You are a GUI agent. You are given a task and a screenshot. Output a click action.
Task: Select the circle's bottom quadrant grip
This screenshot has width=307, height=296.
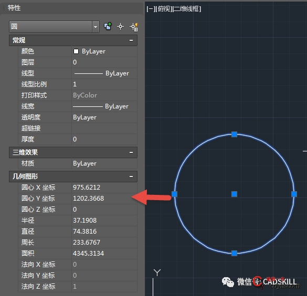(x=235, y=254)
